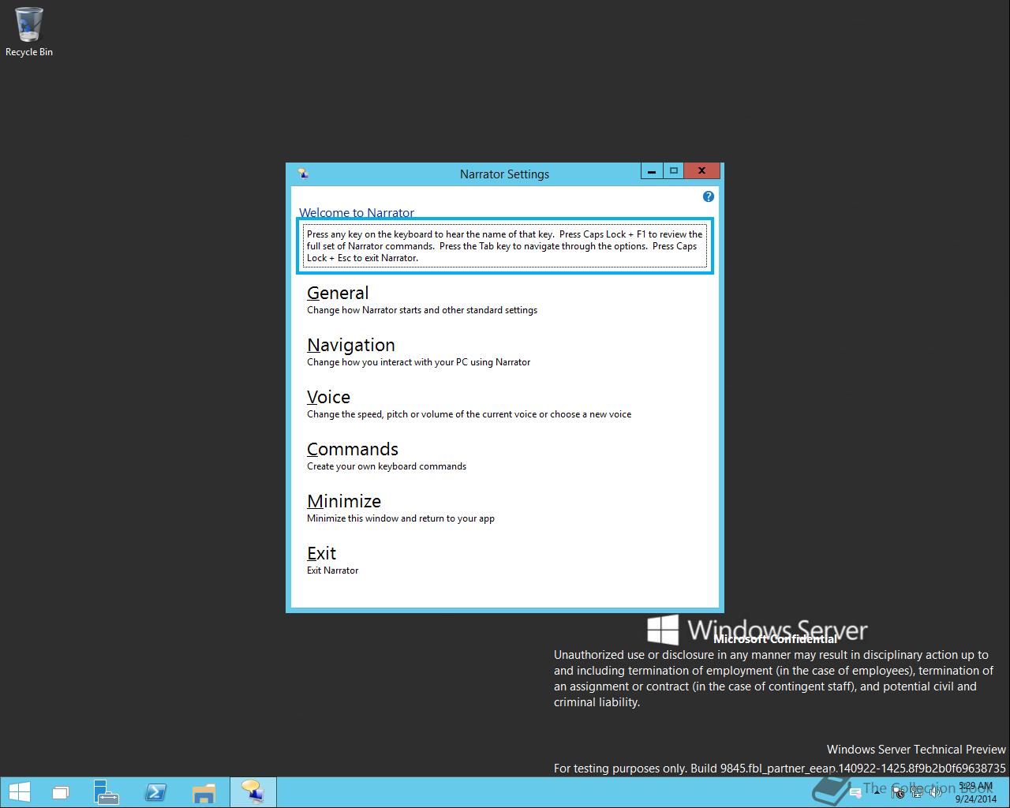Click the Narrator taskbar icon
The image size is (1010, 808).
(252, 793)
